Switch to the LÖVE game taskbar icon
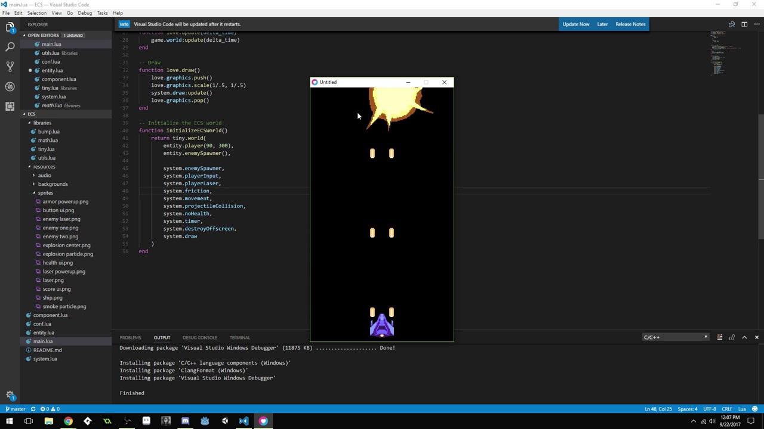Screen dimensions: 764x429 pyautogui.click(x=263, y=421)
